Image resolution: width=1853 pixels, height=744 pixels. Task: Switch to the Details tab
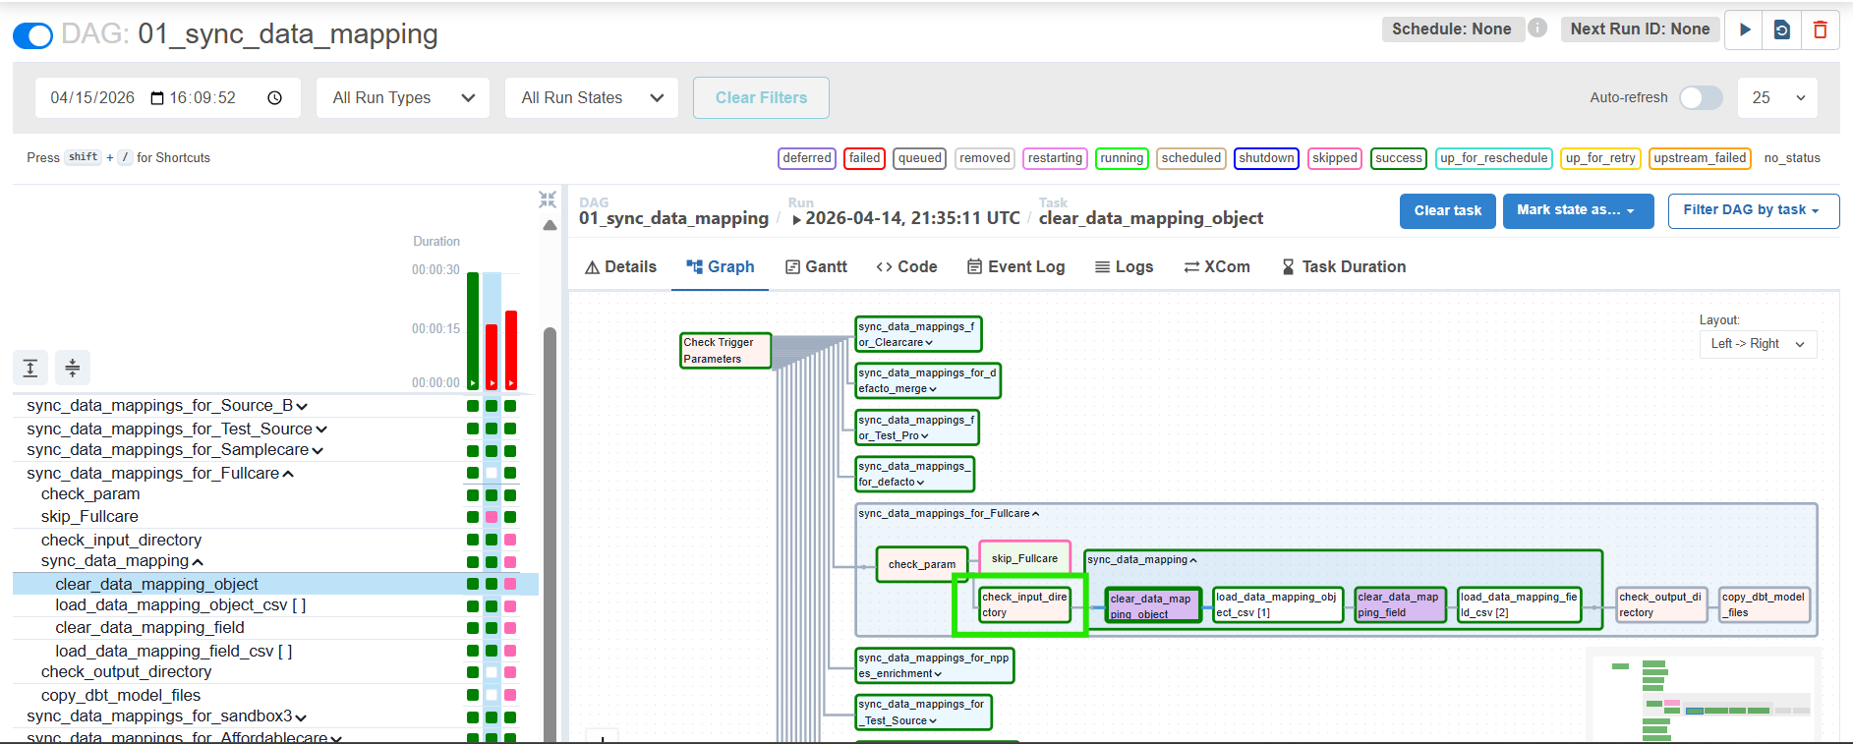[x=620, y=267]
